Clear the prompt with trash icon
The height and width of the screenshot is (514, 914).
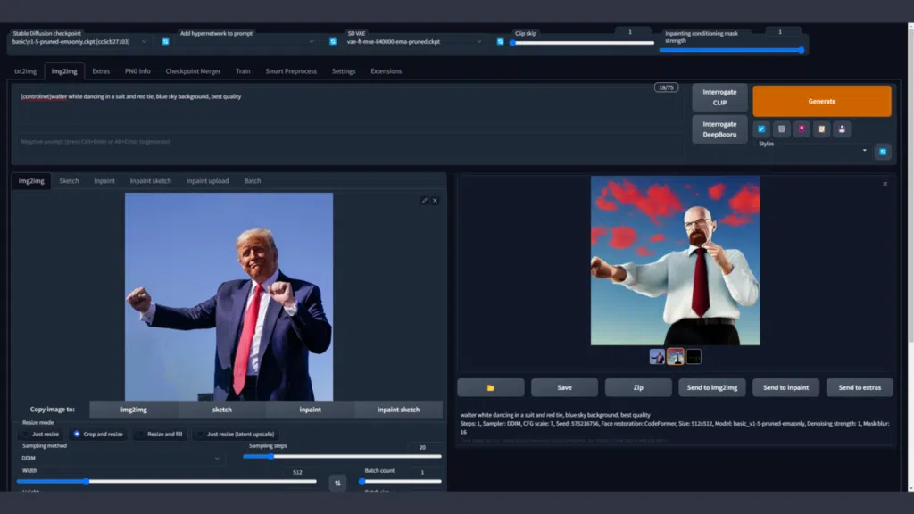(782, 128)
